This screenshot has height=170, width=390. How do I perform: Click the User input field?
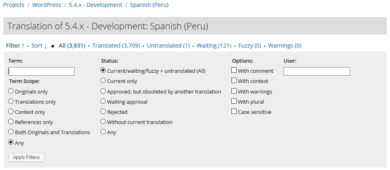click(x=317, y=72)
